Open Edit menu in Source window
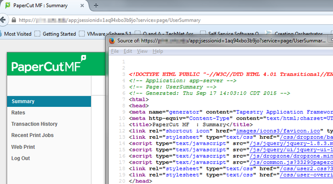The width and height of the screenshot is (333, 184). click(x=128, y=51)
